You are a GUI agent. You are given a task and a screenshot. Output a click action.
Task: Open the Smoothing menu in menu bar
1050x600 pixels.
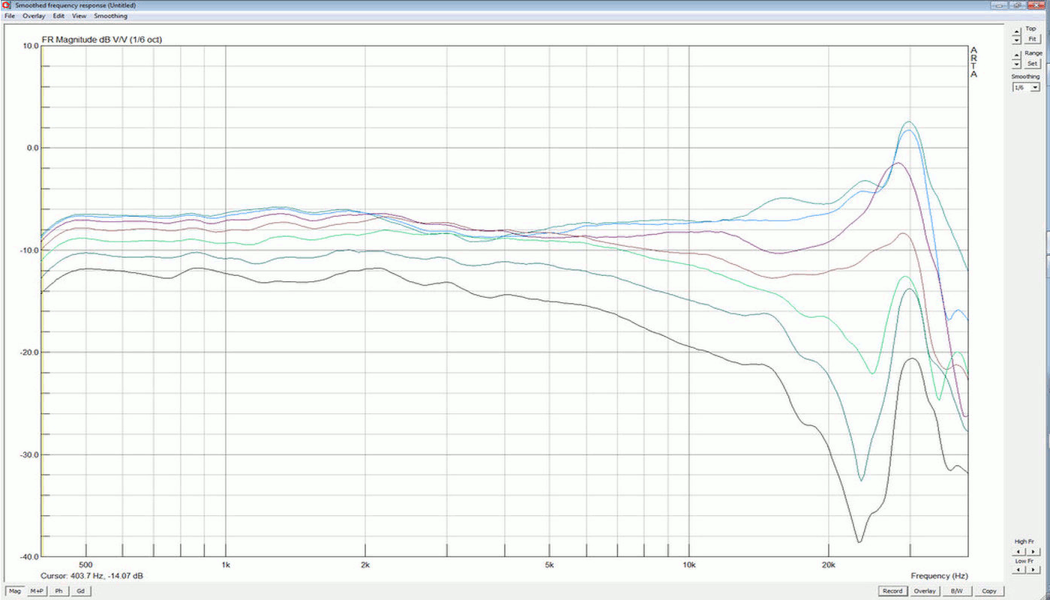point(111,16)
